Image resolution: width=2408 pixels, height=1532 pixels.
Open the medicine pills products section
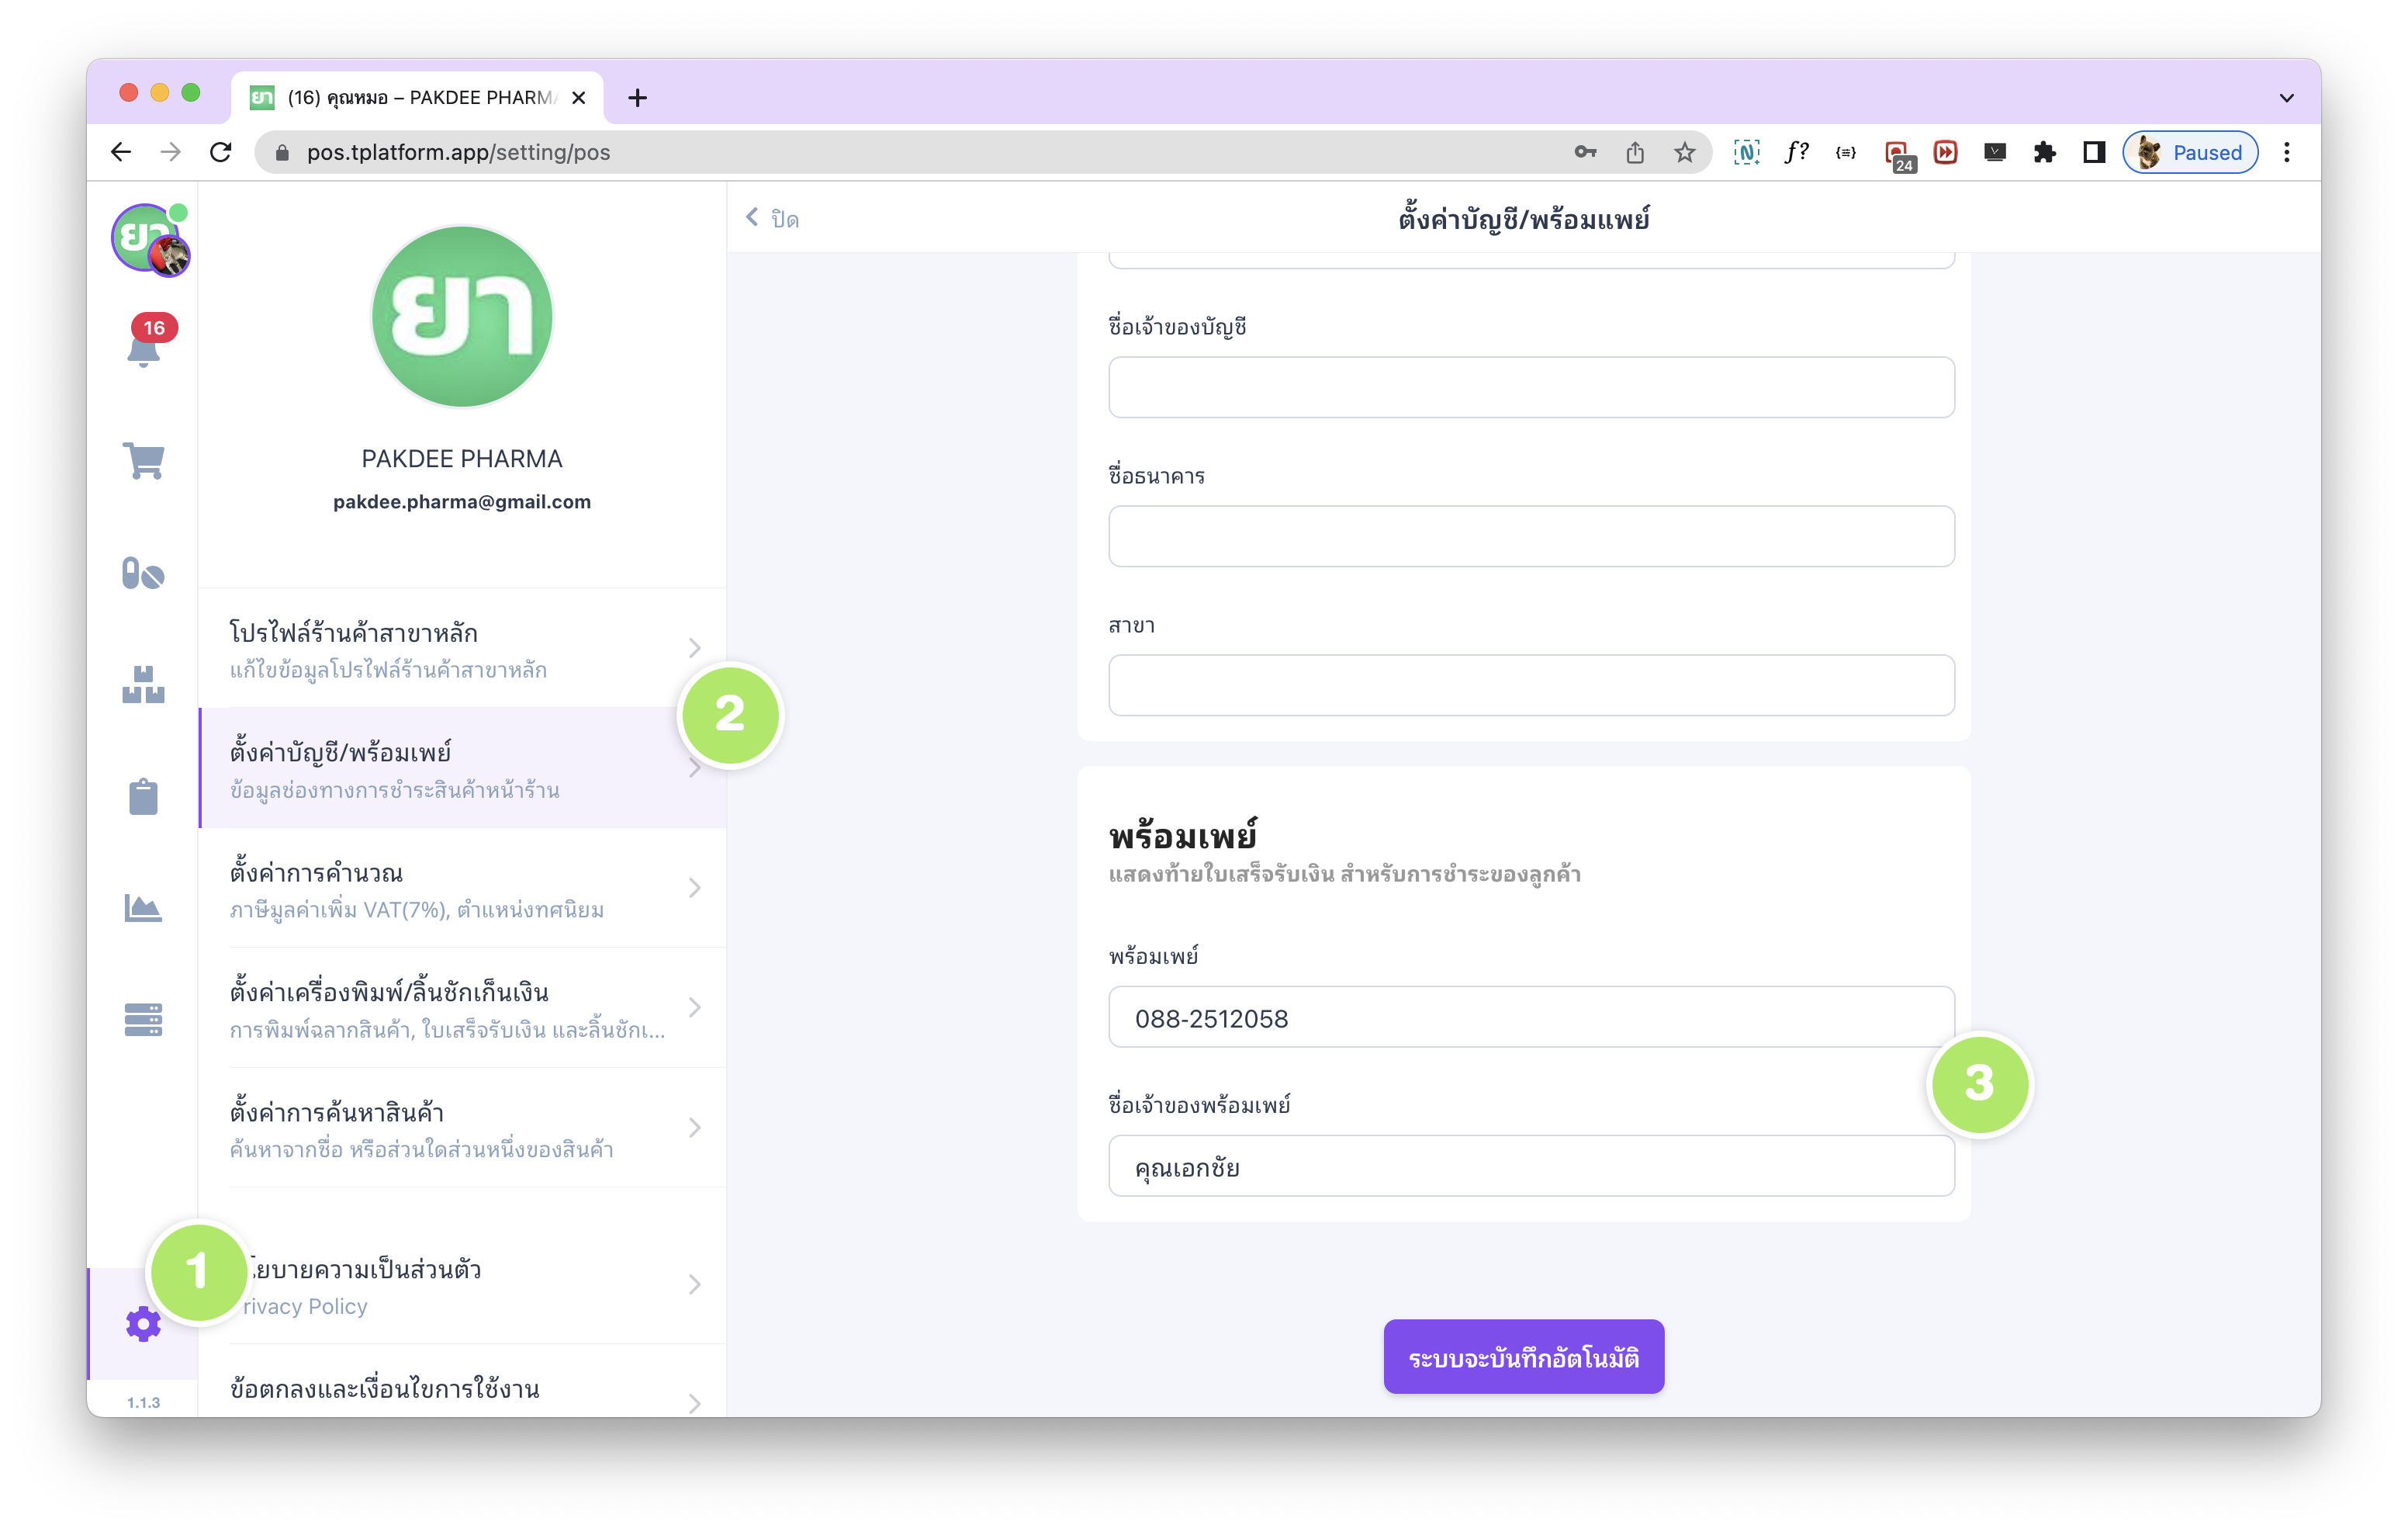(143, 574)
